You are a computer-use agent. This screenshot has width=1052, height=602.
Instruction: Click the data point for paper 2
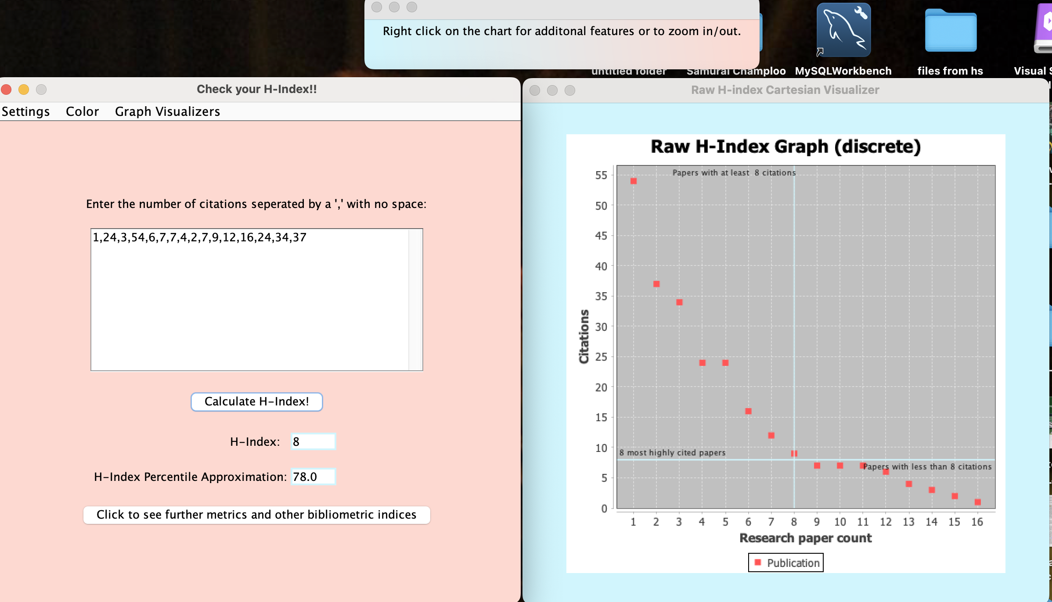coord(656,284)
